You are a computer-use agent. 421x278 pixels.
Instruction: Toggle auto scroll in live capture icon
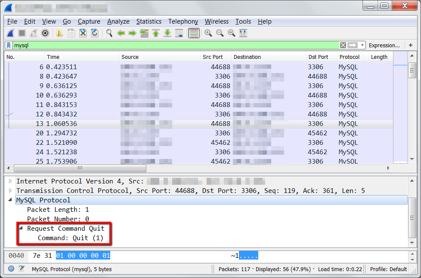(179, 33)
